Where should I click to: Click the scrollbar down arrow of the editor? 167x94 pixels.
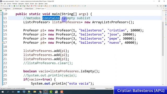[x=163, y=85]
